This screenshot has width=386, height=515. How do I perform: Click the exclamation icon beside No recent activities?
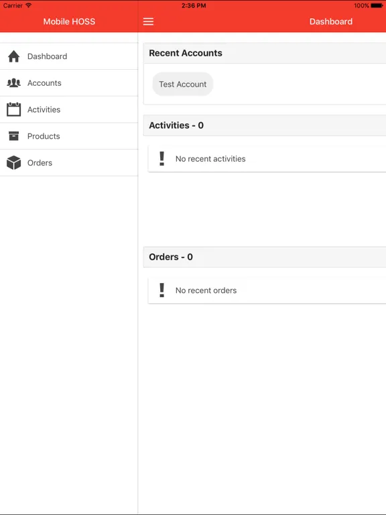[162, 159]
